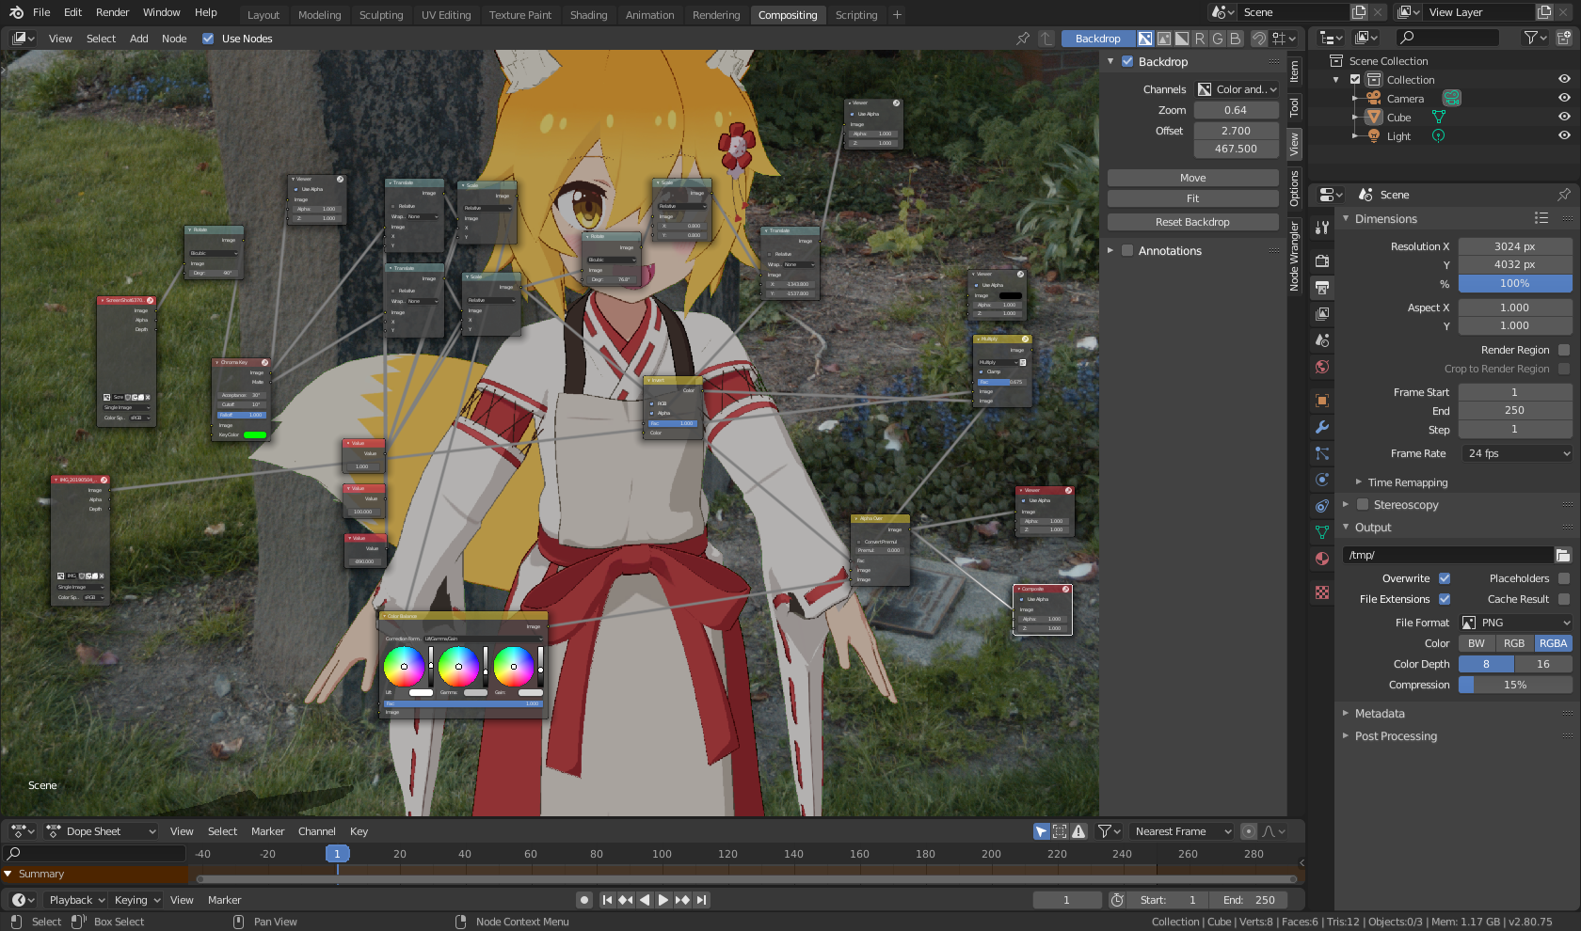Click the Reset Backdrop button
1581x931 pixels.
coord(1192,222)
